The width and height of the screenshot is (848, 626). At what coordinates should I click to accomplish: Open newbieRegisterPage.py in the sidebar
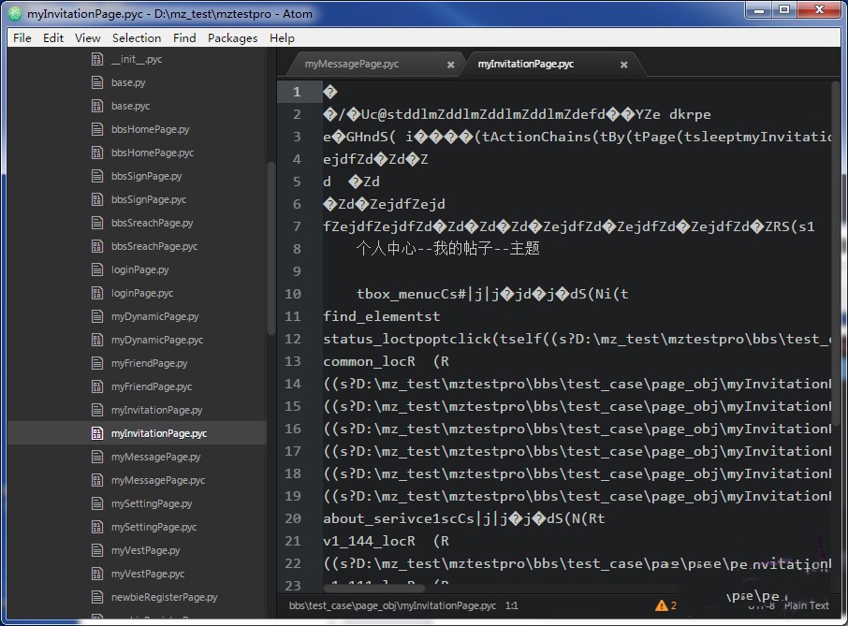164,597
